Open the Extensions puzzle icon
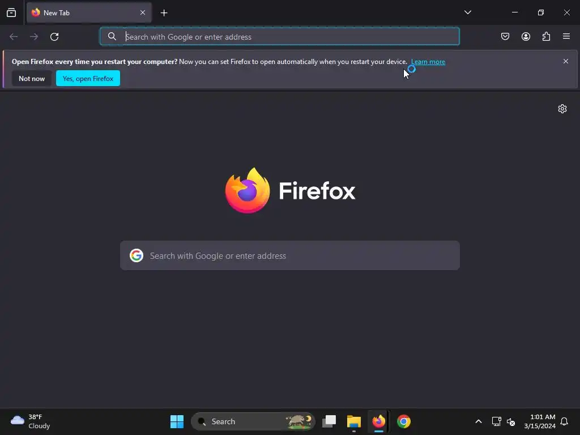 pos(546,36)
